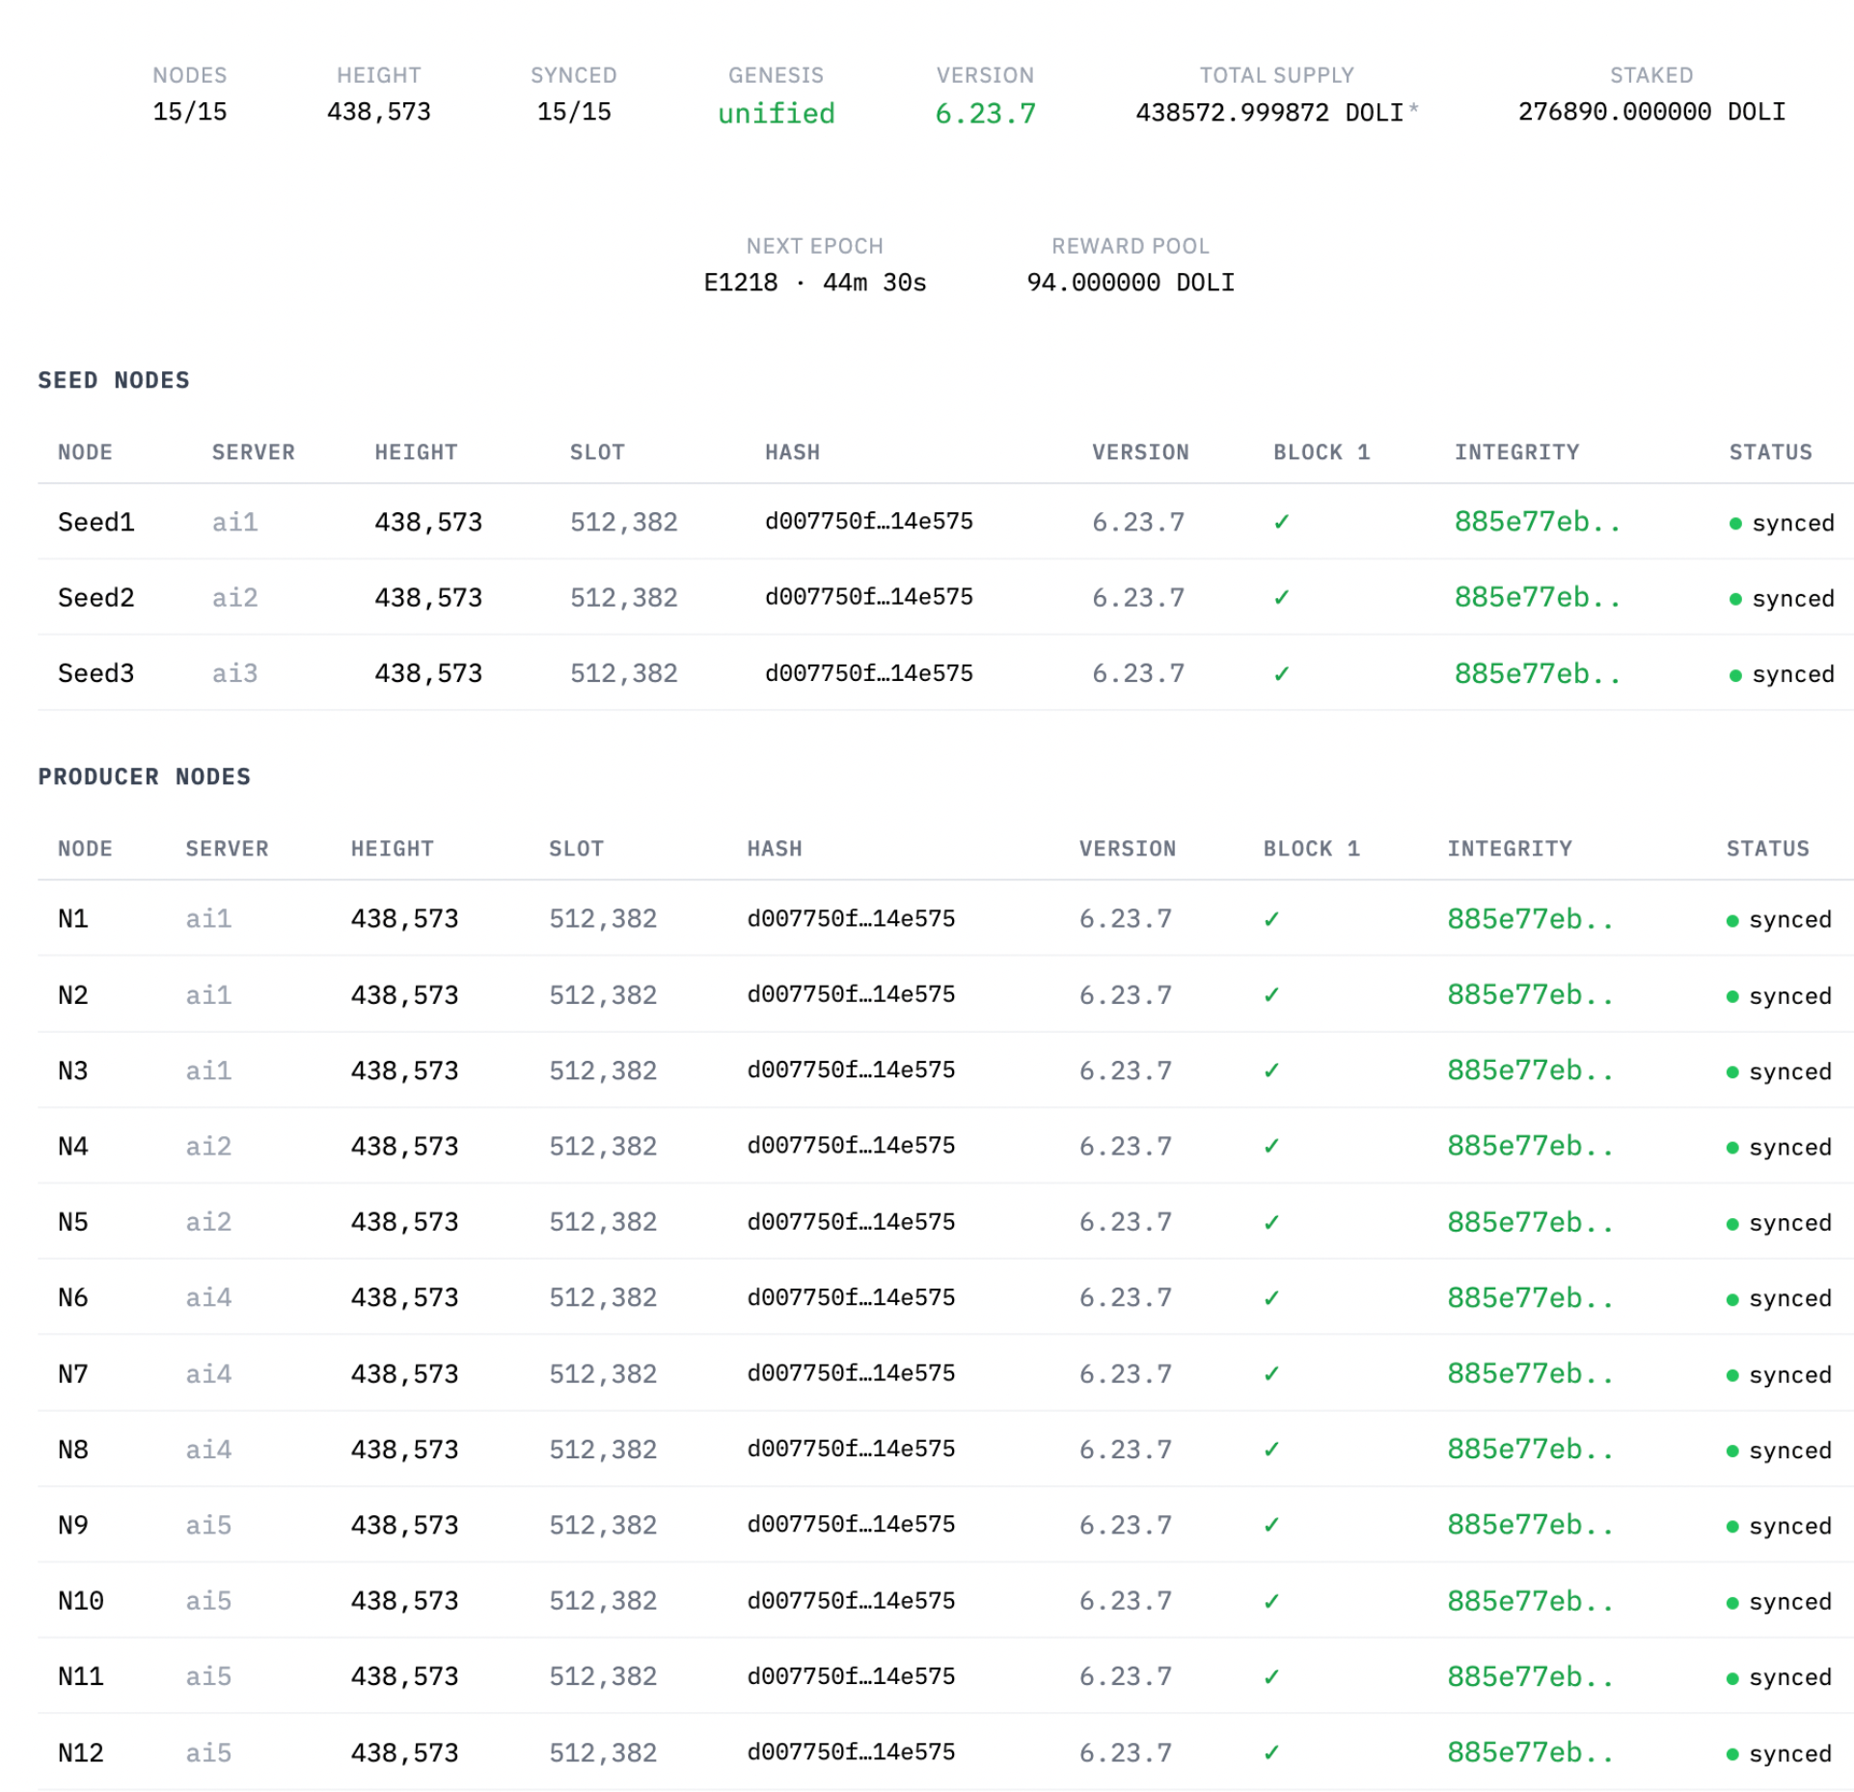Click slot 512,382 in row N5
This screenshot has height=1792, width=1854.
tap(603, 1222)
